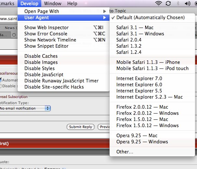Open the Bluetooth menu bar icon
Viewport: 197px width, 169px height.
coord(177,4)
